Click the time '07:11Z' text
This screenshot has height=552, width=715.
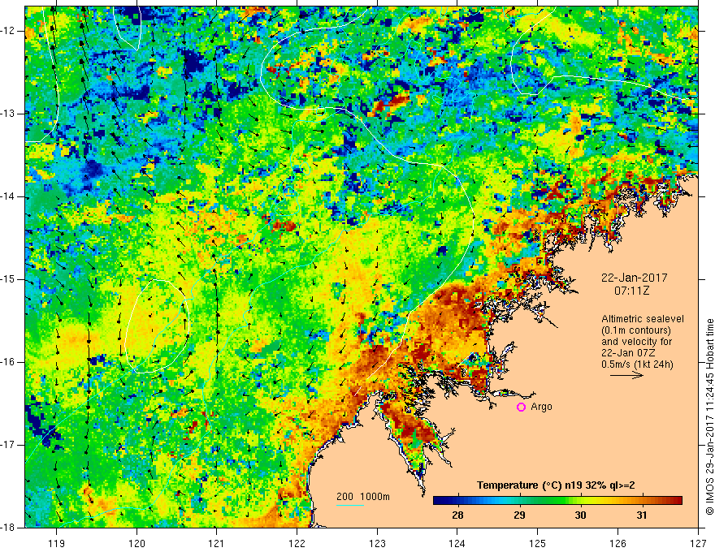[x=631, y=290]
